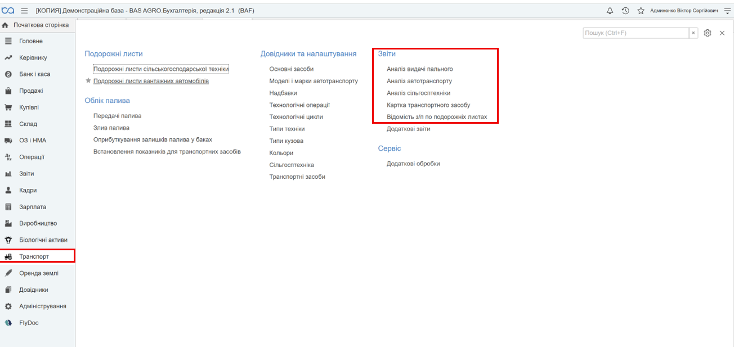Open the Аналіз автотранспорту report
The height and width of the screenshot is (347, 734).
click(419, 81)
